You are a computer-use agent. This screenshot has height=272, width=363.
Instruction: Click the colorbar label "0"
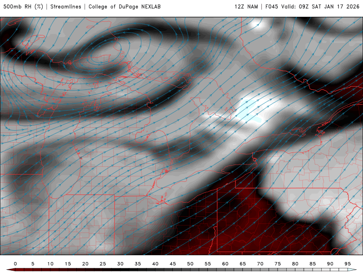tap(15, 264)
